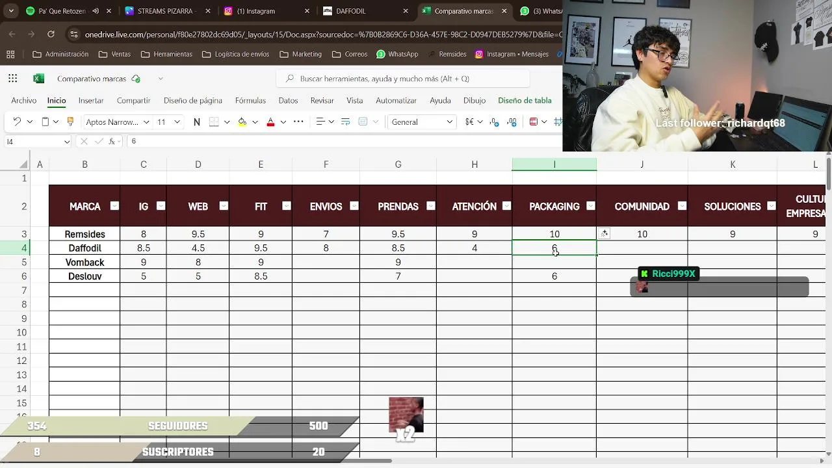
Task: Apply the red font color button
Action: (270, 122)
